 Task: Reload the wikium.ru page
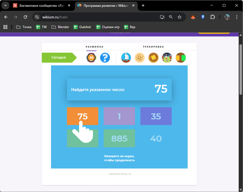click(x=25, y=17)
